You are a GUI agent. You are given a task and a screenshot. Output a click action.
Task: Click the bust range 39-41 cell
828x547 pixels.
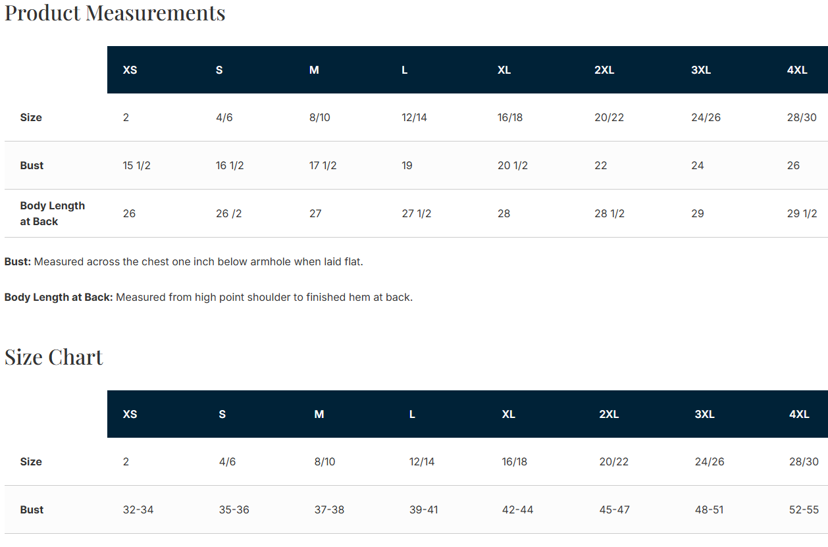click(424, 509)
